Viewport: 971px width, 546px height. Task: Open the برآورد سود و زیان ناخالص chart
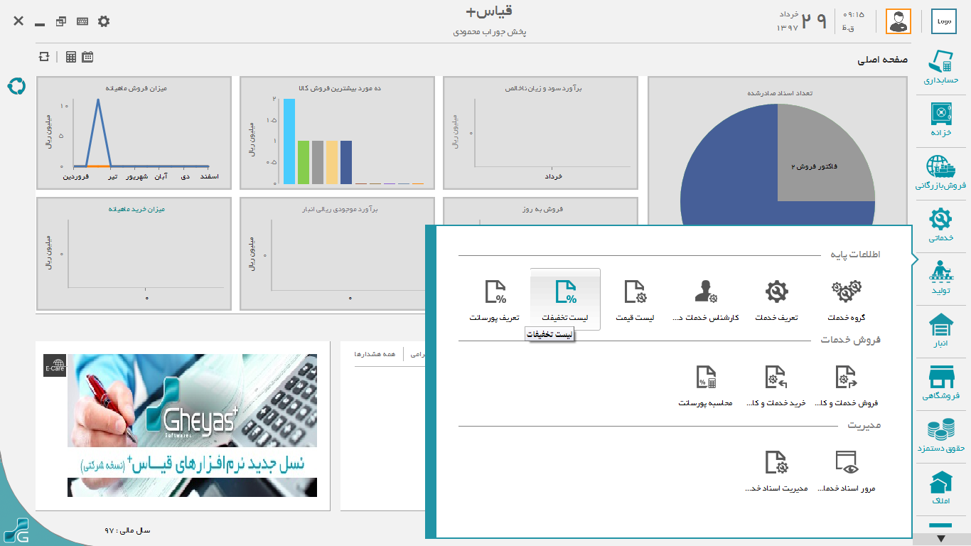pyautogui.click(x=541, y=134)
